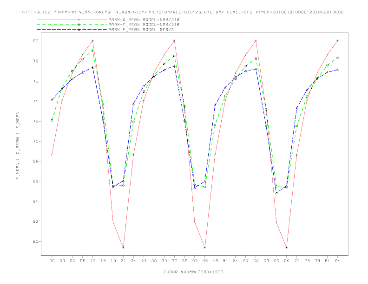Click x-axis tick label 75
The image size is (368, 284).
click(307, 261)
